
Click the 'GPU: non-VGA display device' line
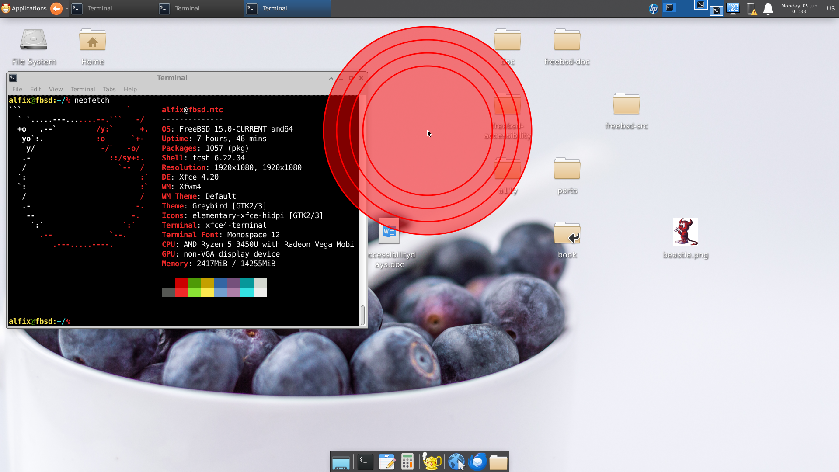point(221,254)
